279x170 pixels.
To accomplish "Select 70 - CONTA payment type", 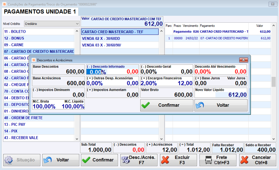I will tap(16, 91).
